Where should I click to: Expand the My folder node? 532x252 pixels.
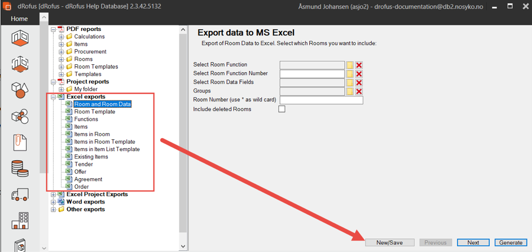click(61, 89)
